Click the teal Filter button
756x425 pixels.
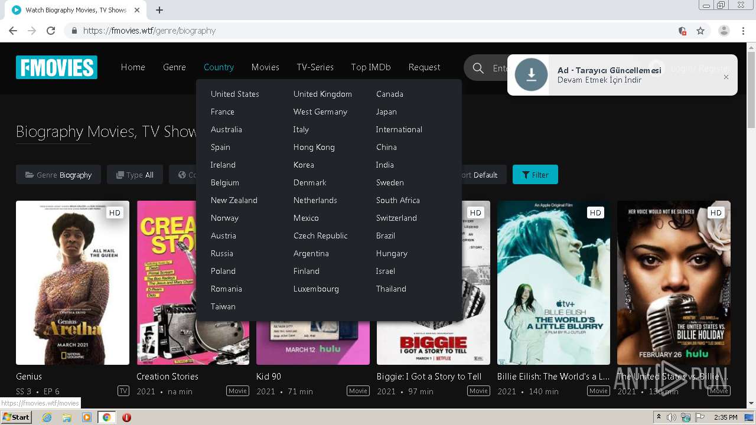coord(535,175)
